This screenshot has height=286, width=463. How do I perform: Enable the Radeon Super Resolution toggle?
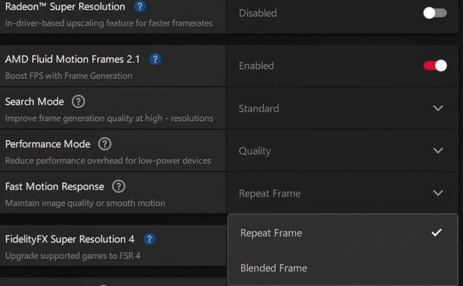click(x=435, y=13)
